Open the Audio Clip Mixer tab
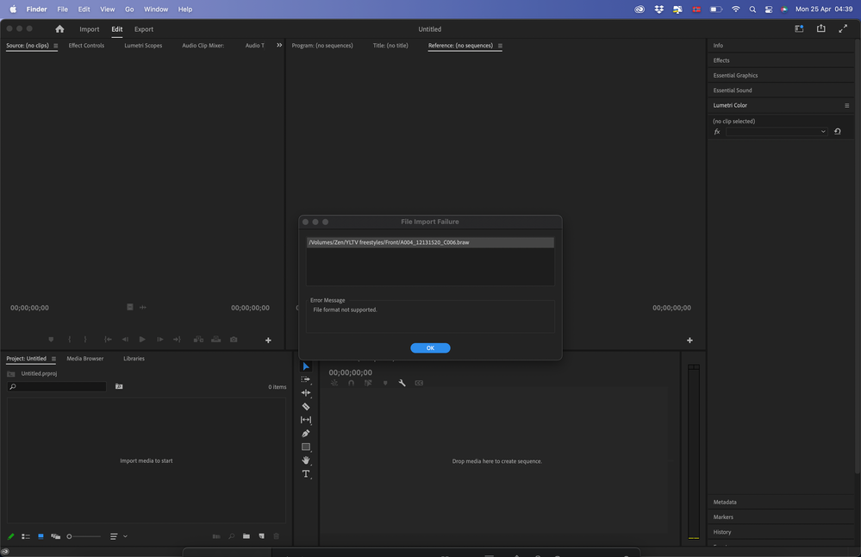Screen dimensions: 861x557 pos(203,46)
